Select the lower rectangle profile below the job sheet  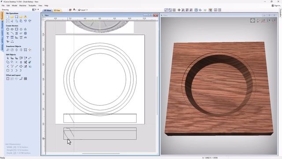tap(100, 133)
